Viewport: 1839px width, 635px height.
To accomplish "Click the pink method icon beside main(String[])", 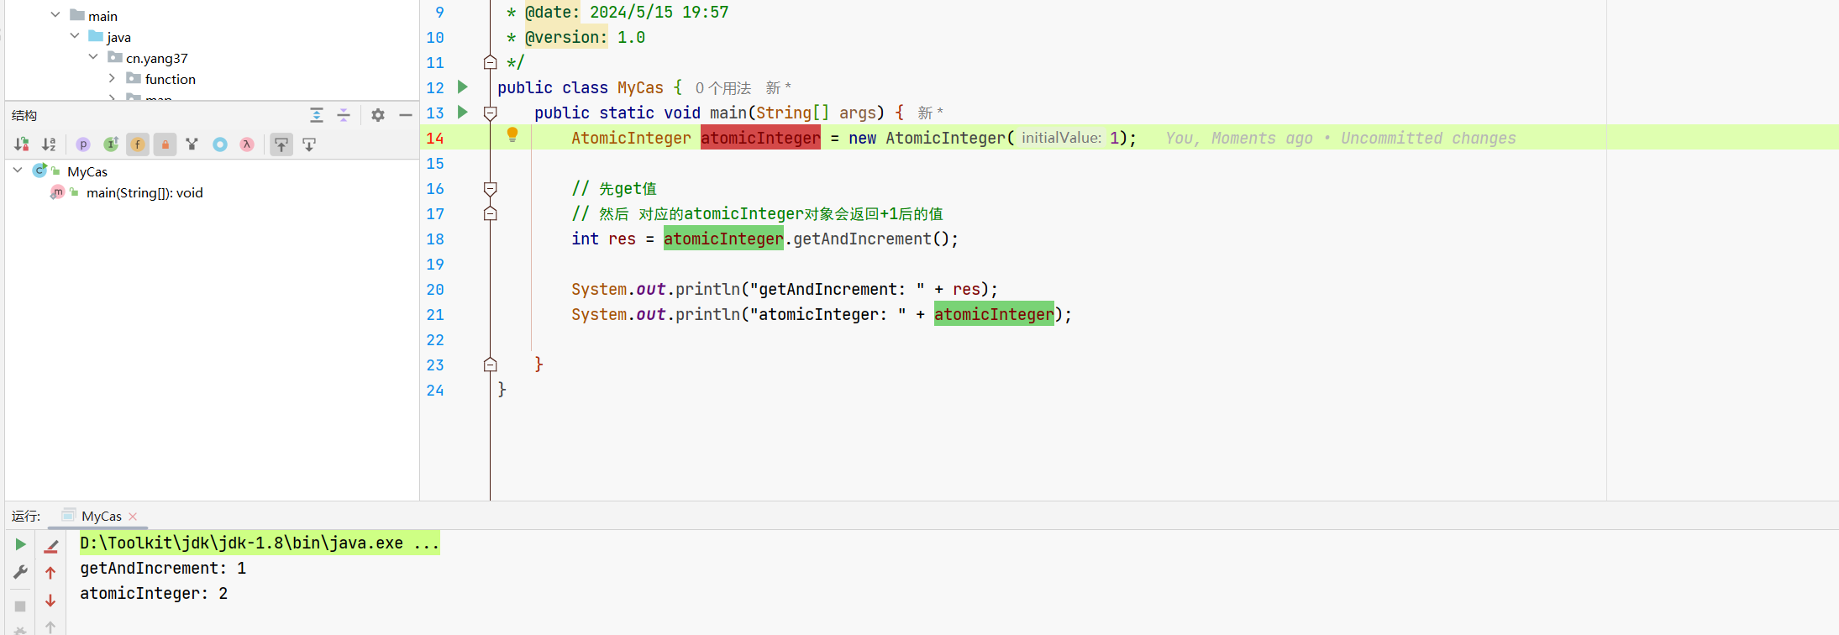I will (57, 192).
